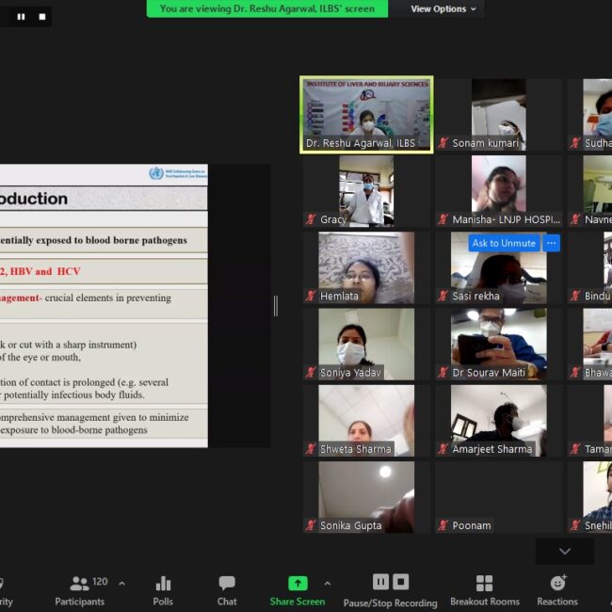Click the green 'You are viewing' screen banner
The image size is (612, 612).
point(266,8)
